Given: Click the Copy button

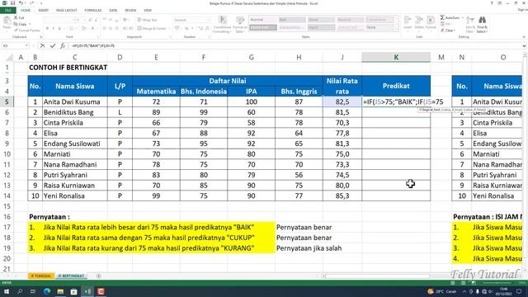Looking at the screenshot, I should (20, 24).
